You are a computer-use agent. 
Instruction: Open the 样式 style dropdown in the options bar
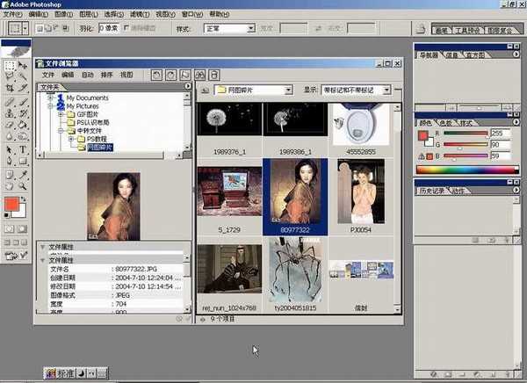[227, 28]
